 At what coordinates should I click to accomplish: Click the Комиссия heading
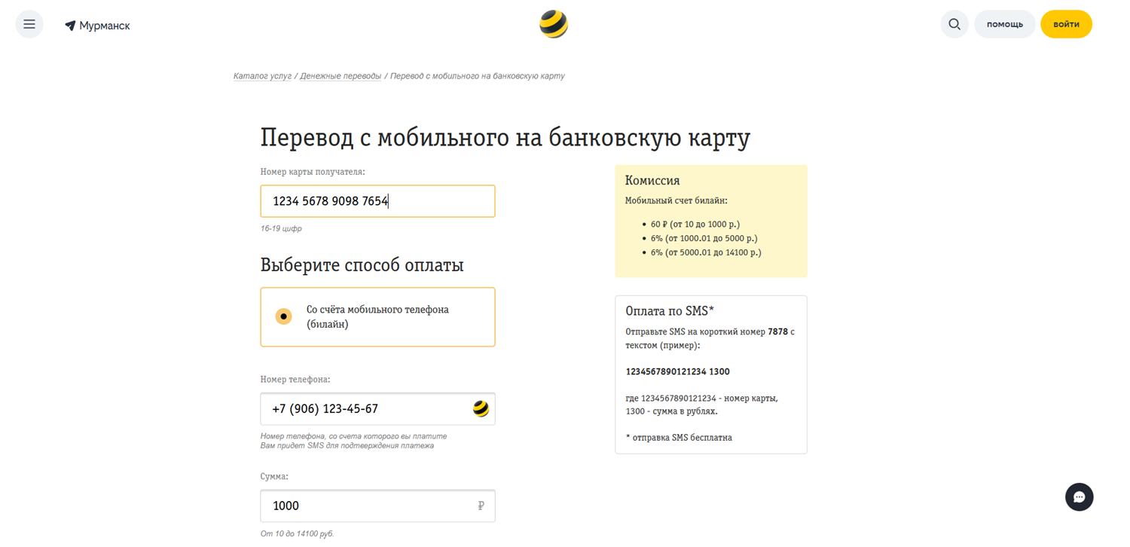coord(652,181)
